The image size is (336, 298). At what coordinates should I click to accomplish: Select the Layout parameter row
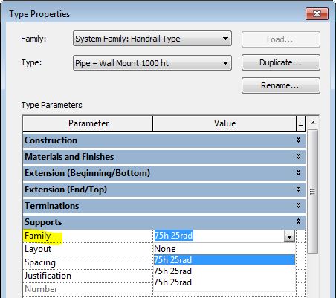[88, 249]
